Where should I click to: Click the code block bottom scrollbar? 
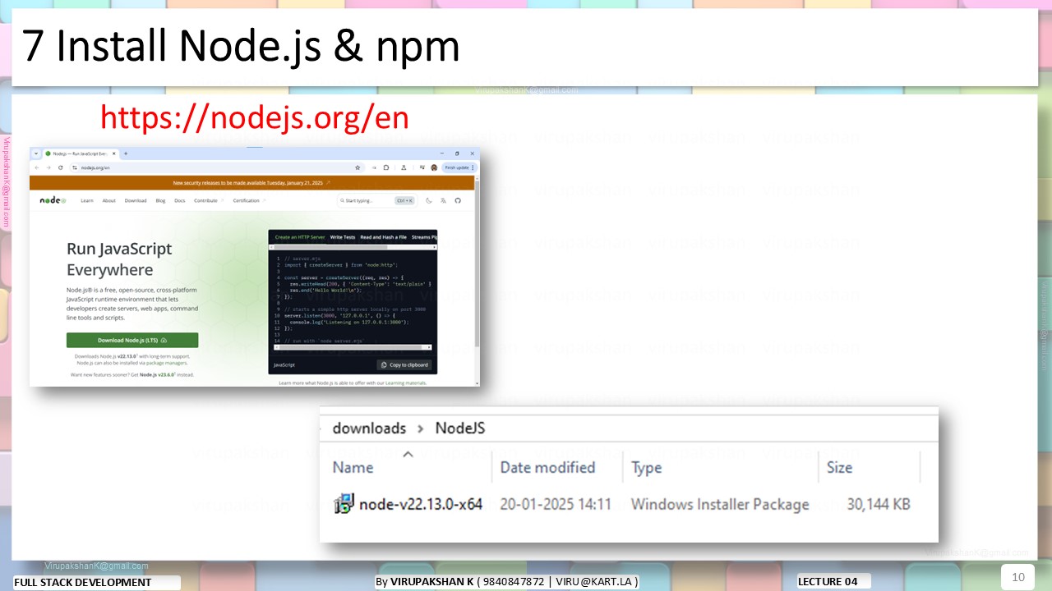pos(353,348)
